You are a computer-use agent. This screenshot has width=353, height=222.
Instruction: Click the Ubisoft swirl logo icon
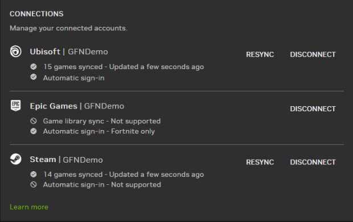(x=15, y=51)
